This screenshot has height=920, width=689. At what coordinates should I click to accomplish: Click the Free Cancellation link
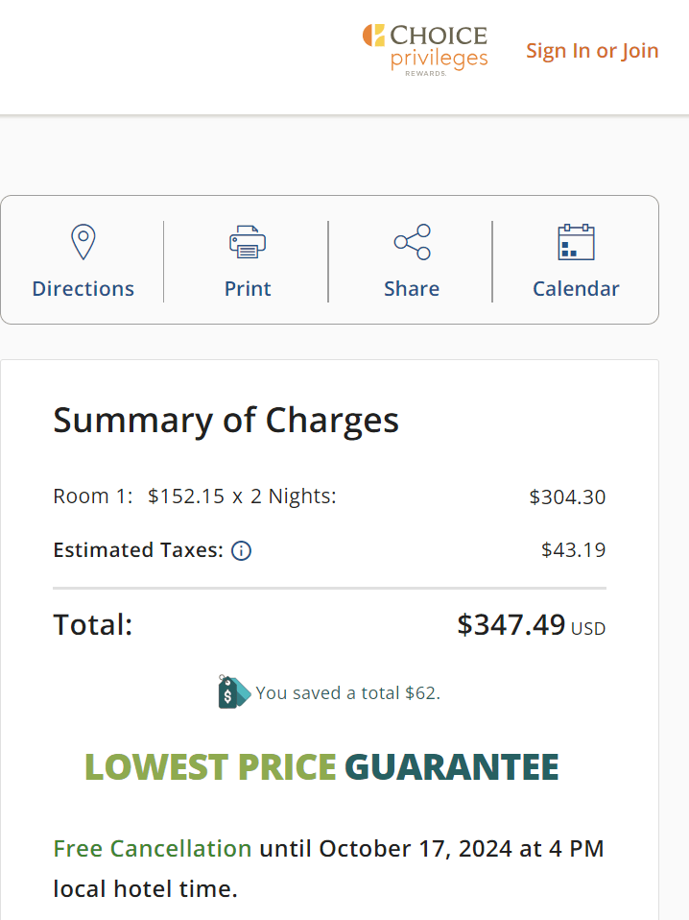click(153, 848)
